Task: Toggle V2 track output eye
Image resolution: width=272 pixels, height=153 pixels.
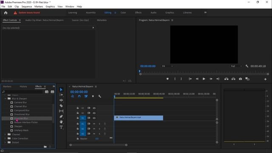Action: pyautogui.click(x=94, y=113)
